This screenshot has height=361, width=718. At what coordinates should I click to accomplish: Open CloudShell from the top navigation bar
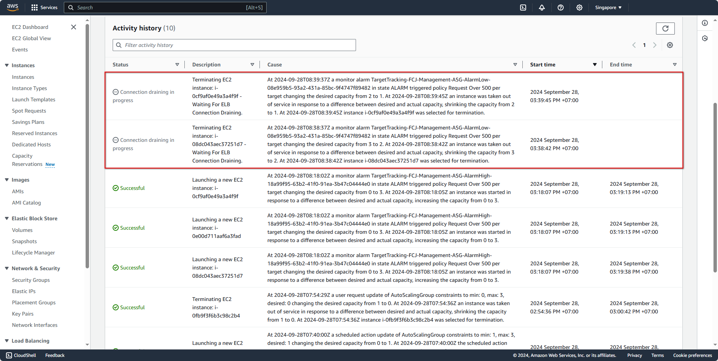[523, 8]
